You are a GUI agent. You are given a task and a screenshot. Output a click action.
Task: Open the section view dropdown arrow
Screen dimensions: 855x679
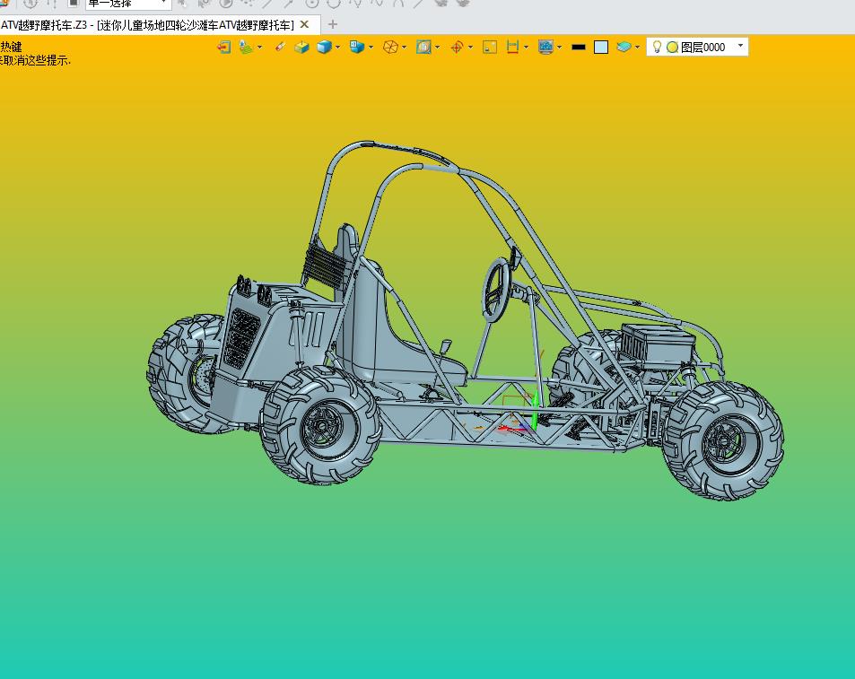tap(437, 47)
